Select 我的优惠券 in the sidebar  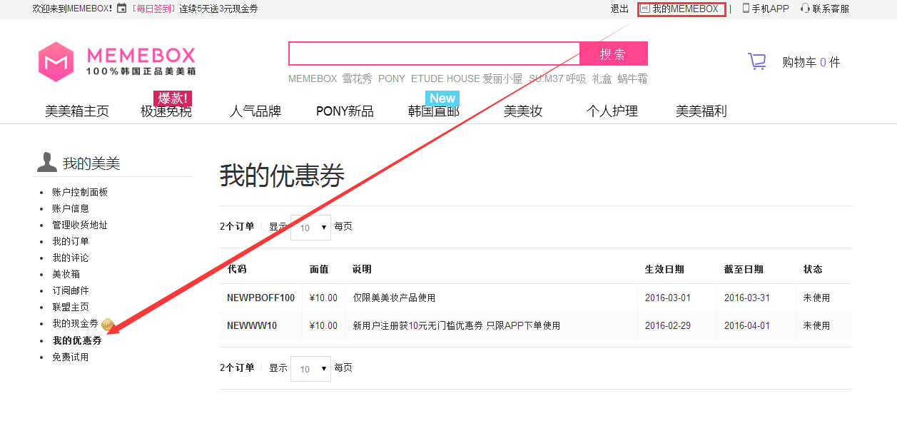click(x=77, y=340)
